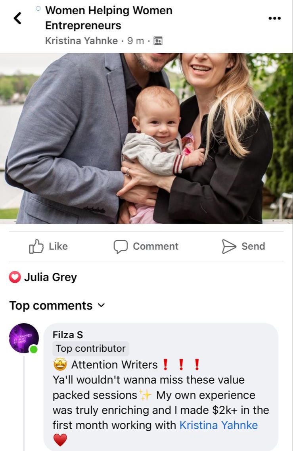Tap the back arrow icon
This screenshot has height=451, width=293.
18,18
